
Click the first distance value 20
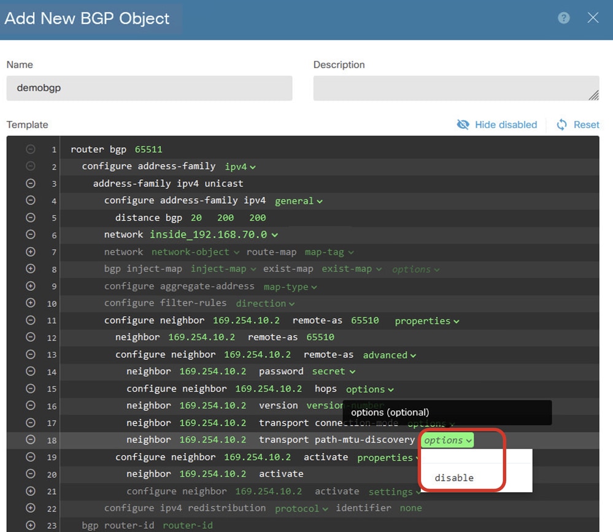196,218
